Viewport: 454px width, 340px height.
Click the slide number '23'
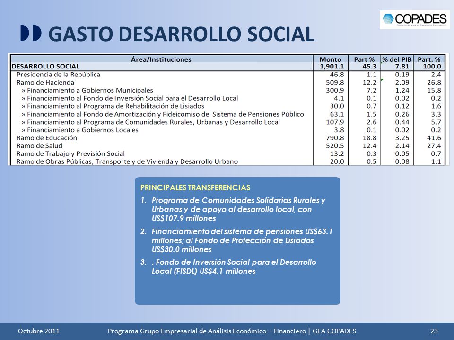[434, 331]
